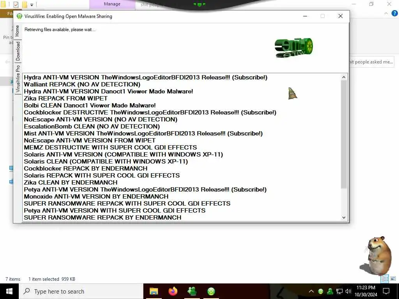Click the Windows Start button
Screen dimensions: 399x299
point(9,291)
